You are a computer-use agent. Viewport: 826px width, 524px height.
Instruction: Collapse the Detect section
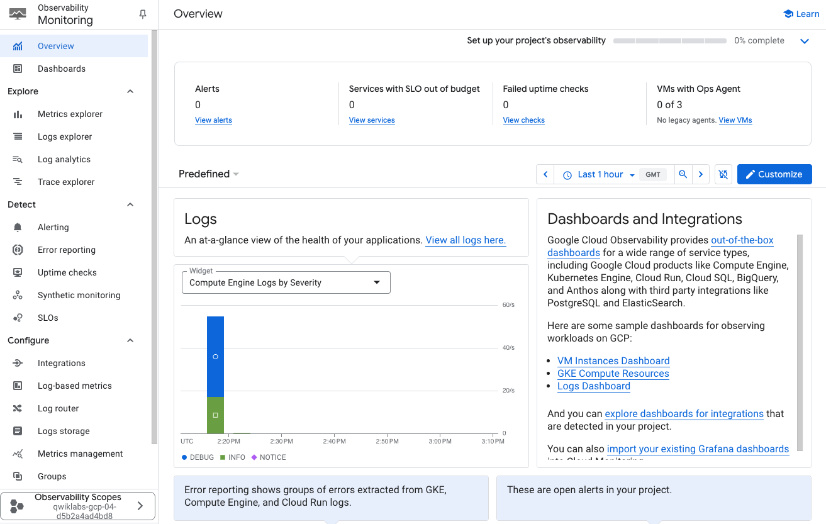pos(130,204)
